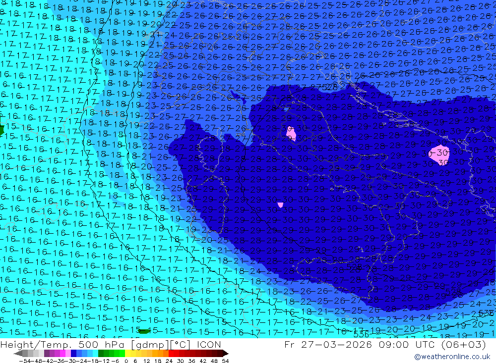Click the 536 height contour label at the bottom

coord(361,334)
